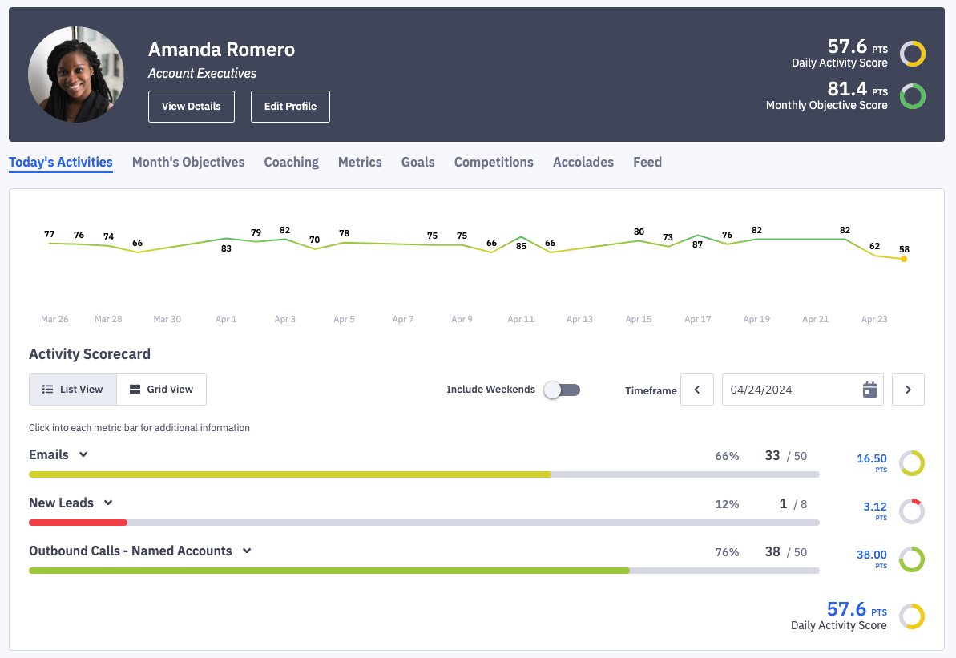Switch to the Coaching tab
The height and width of the screenshot is (658, 956).
pyautogui.click(x=291, y=162)
